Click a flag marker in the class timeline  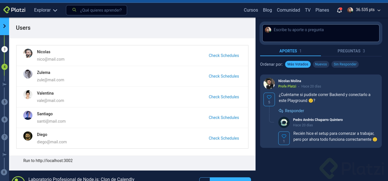point(5,84)
